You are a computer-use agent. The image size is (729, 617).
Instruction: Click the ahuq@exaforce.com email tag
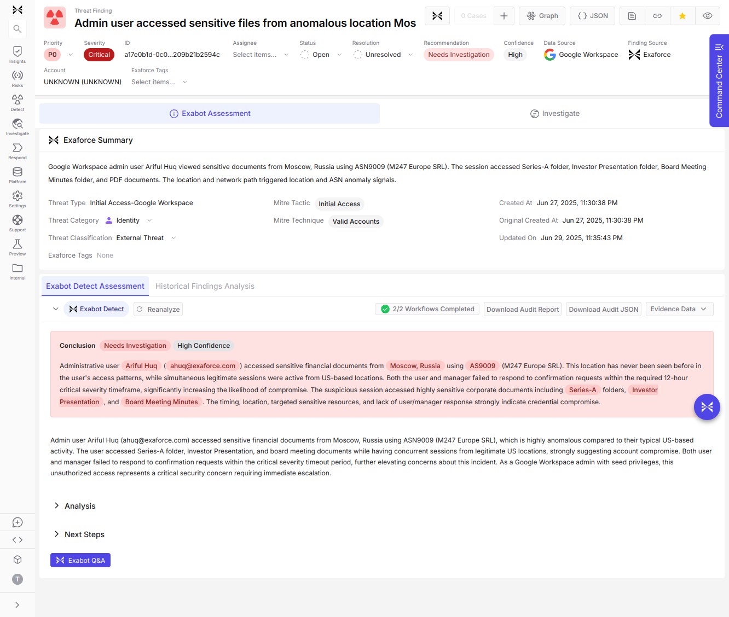(x=202, y=366)
